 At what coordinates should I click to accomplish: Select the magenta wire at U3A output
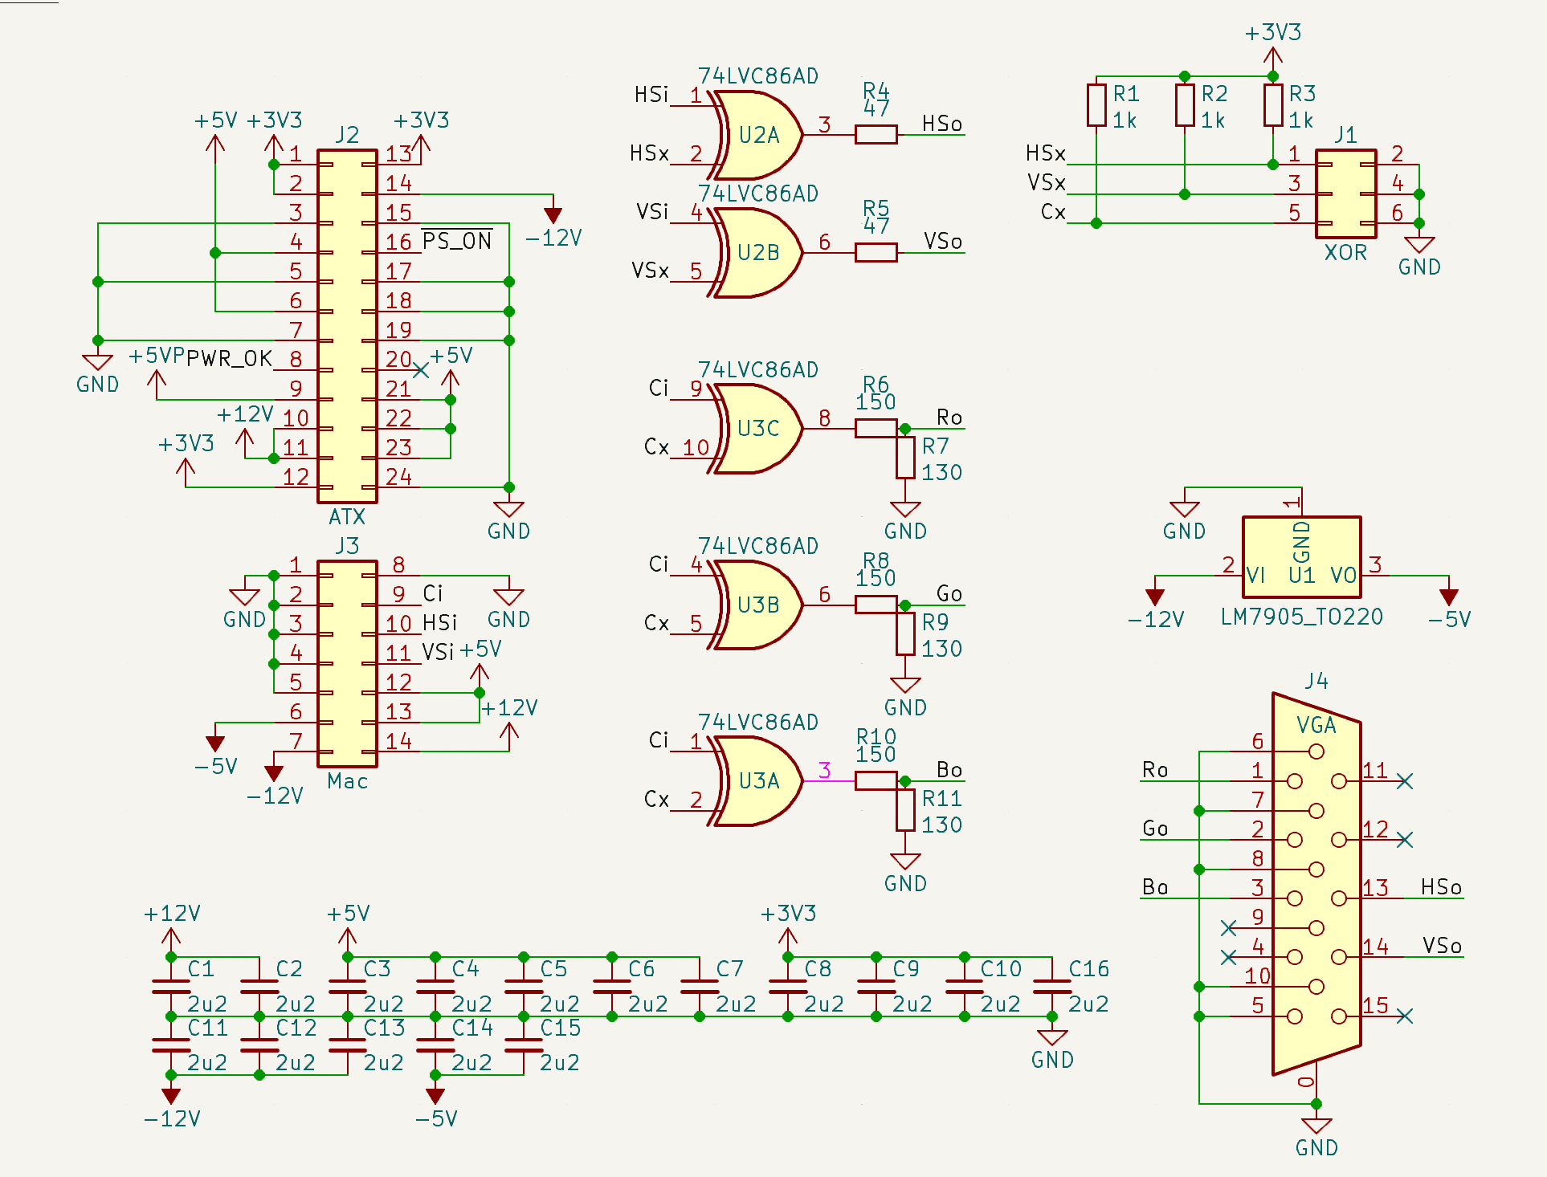point(827,781)
